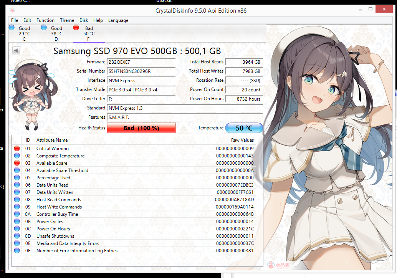Click blue status dot for Power Cycles

tap(17, 221)
